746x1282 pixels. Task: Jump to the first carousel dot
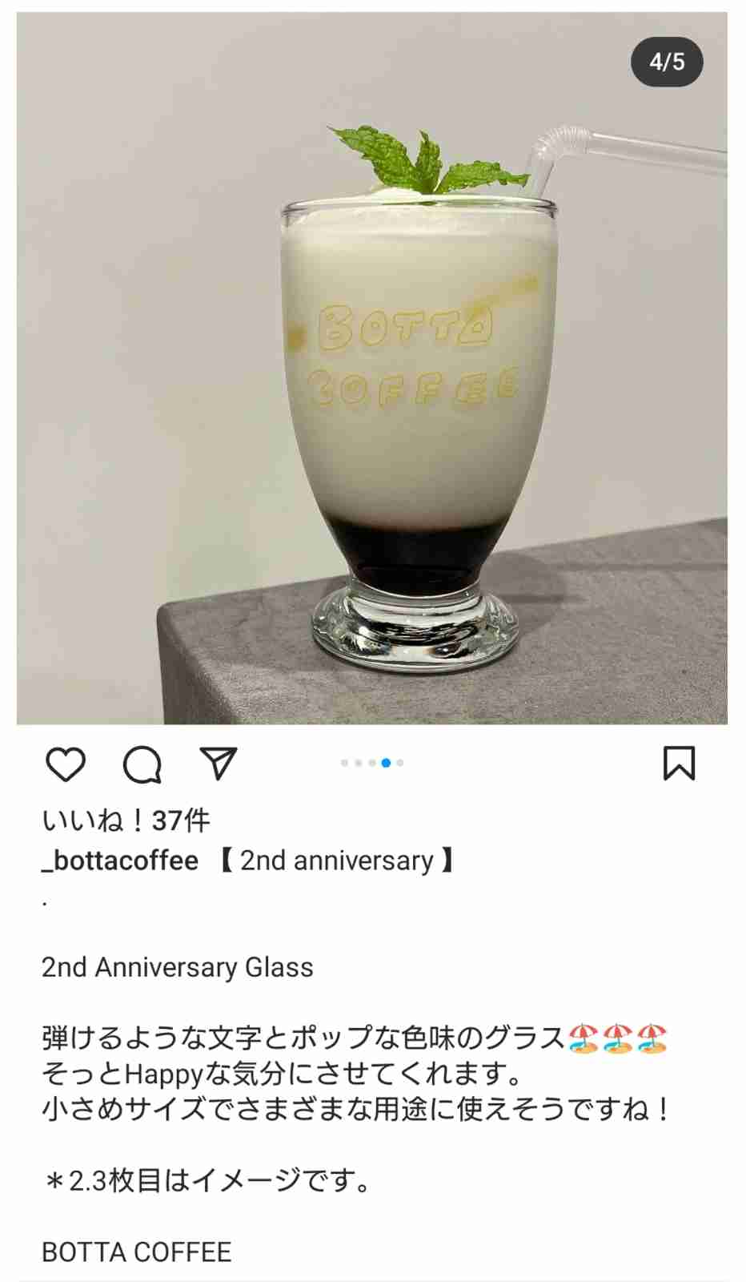click(345, 763)
